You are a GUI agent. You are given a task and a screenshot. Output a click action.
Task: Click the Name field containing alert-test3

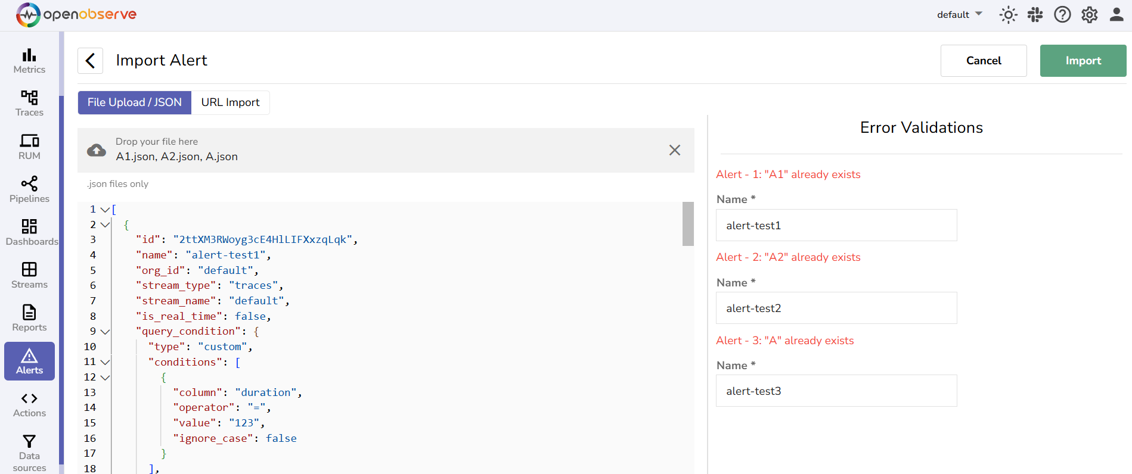836,391
